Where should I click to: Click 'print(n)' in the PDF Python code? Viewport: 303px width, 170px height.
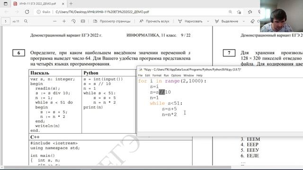pyautogui.click(x=93, y=107)
